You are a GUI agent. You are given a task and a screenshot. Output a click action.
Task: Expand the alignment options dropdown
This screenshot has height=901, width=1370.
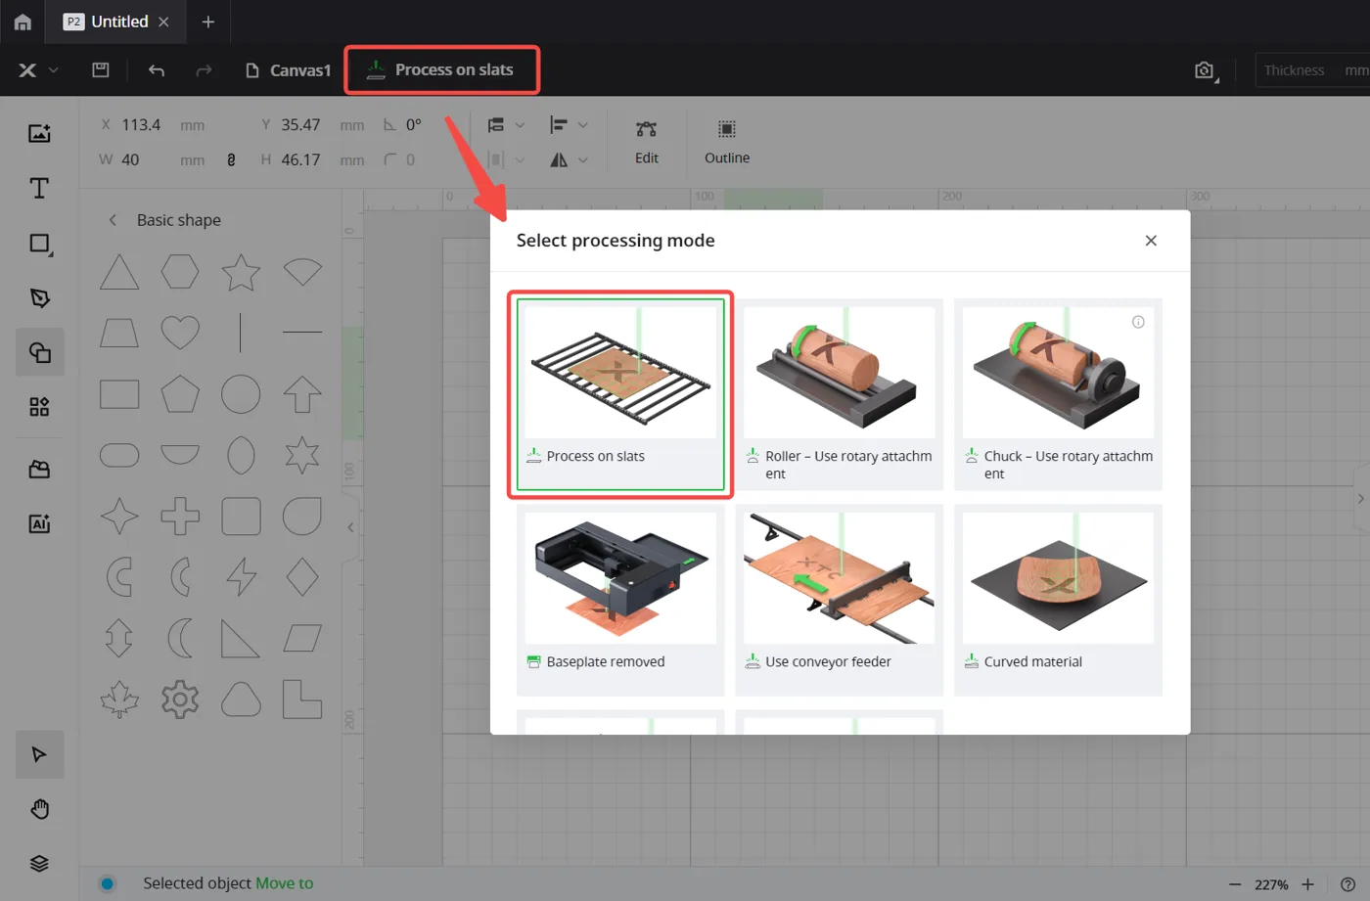click(583, 125)
